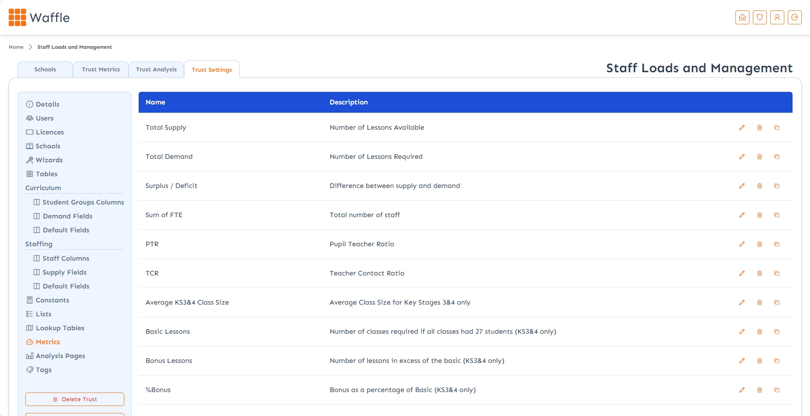Open the user profile icon
The height and width of the screenshot is (416, 810).
pyautogui.click(x=777, y=17)
